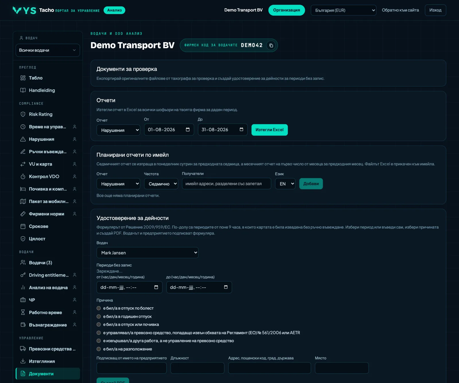This screenshot has width=459, height=383.
Task: Click the Превозни средства truck icon
Action: point(23,349)
